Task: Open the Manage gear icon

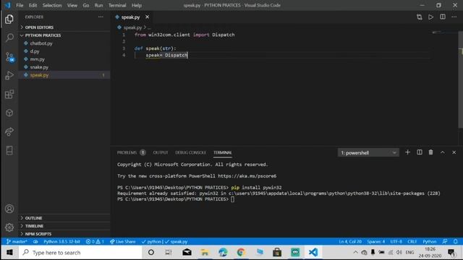Action: 9,227
